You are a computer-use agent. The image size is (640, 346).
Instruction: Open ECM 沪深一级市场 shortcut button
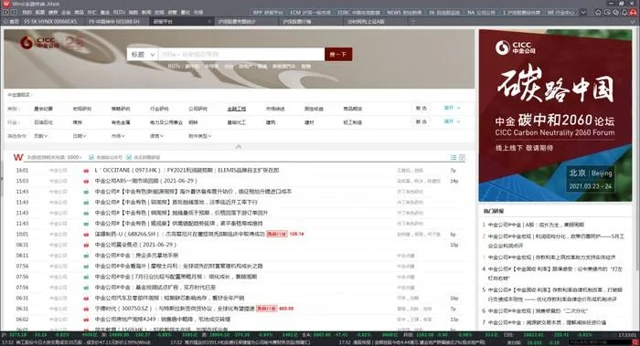(x=310, y=12)
